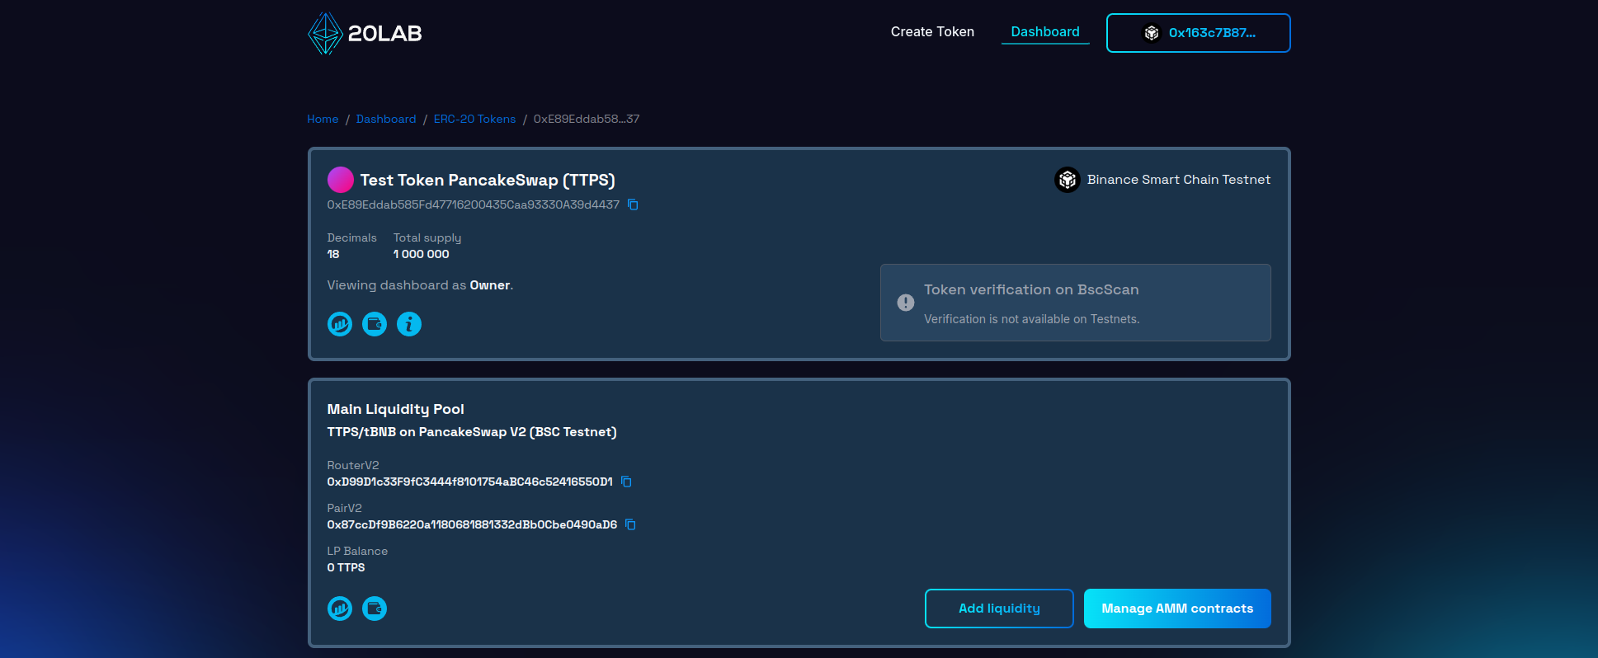This screenshot has height=658, width=1598.
Task: Open the chart icon under token info
Action: pos(340,324)
